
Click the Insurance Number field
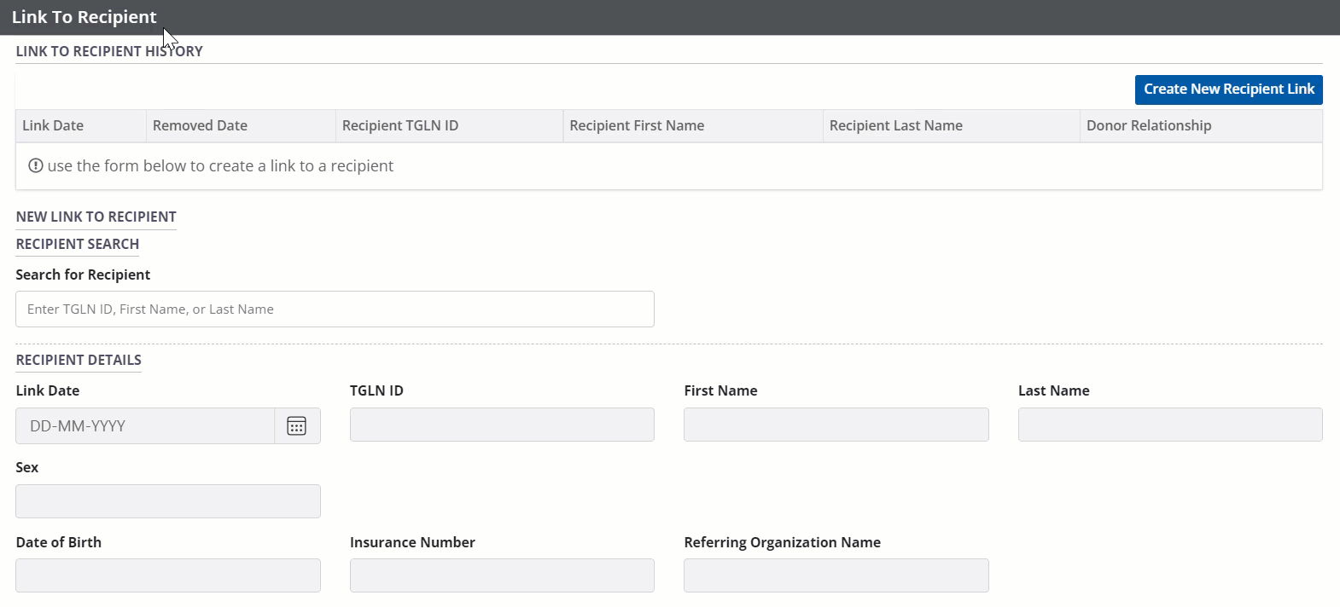[x=502, y=575]
